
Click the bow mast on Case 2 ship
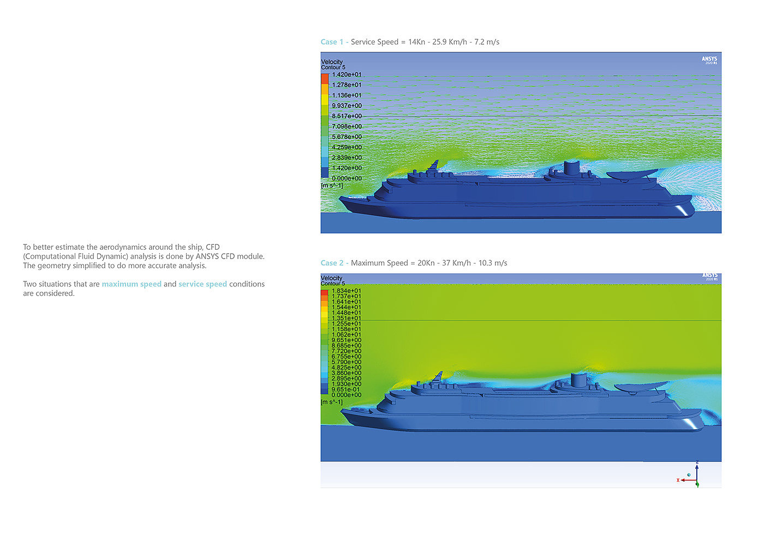point(437,377)
